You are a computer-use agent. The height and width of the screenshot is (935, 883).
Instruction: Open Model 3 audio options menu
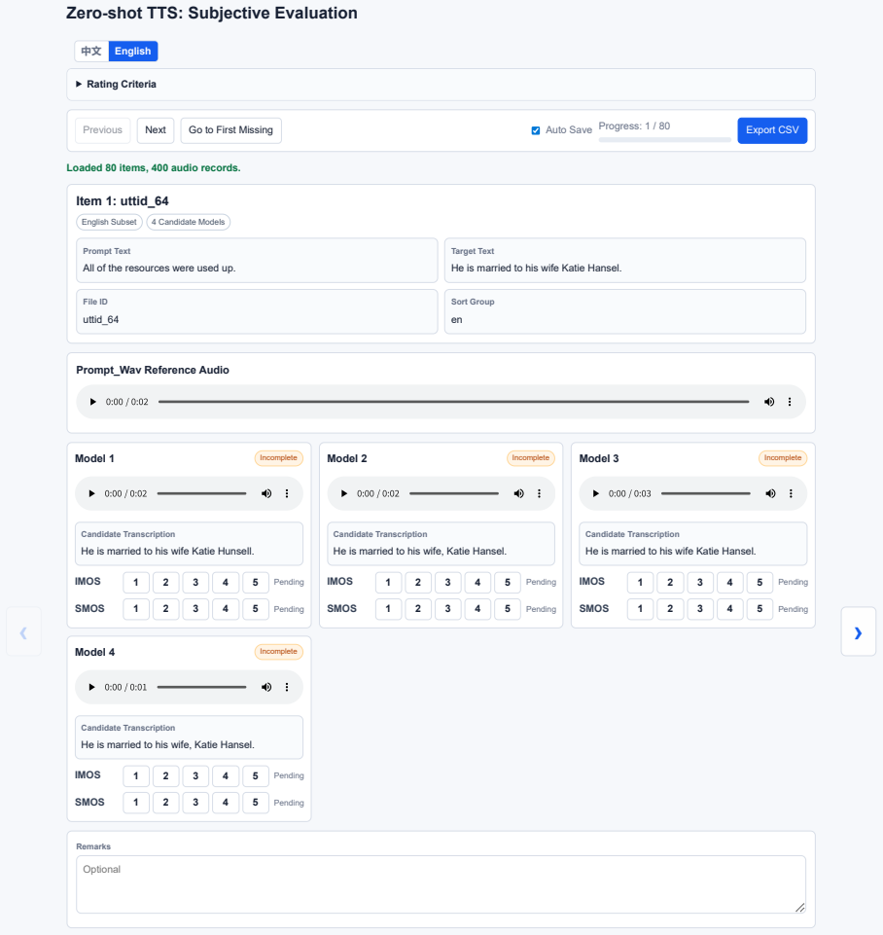click(x=792, y=493)
